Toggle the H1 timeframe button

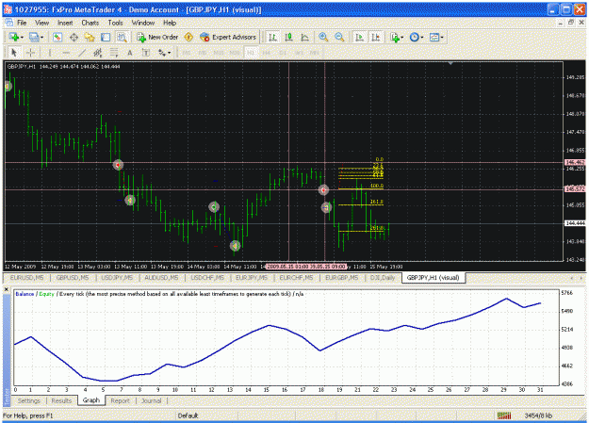click(251, 53)
